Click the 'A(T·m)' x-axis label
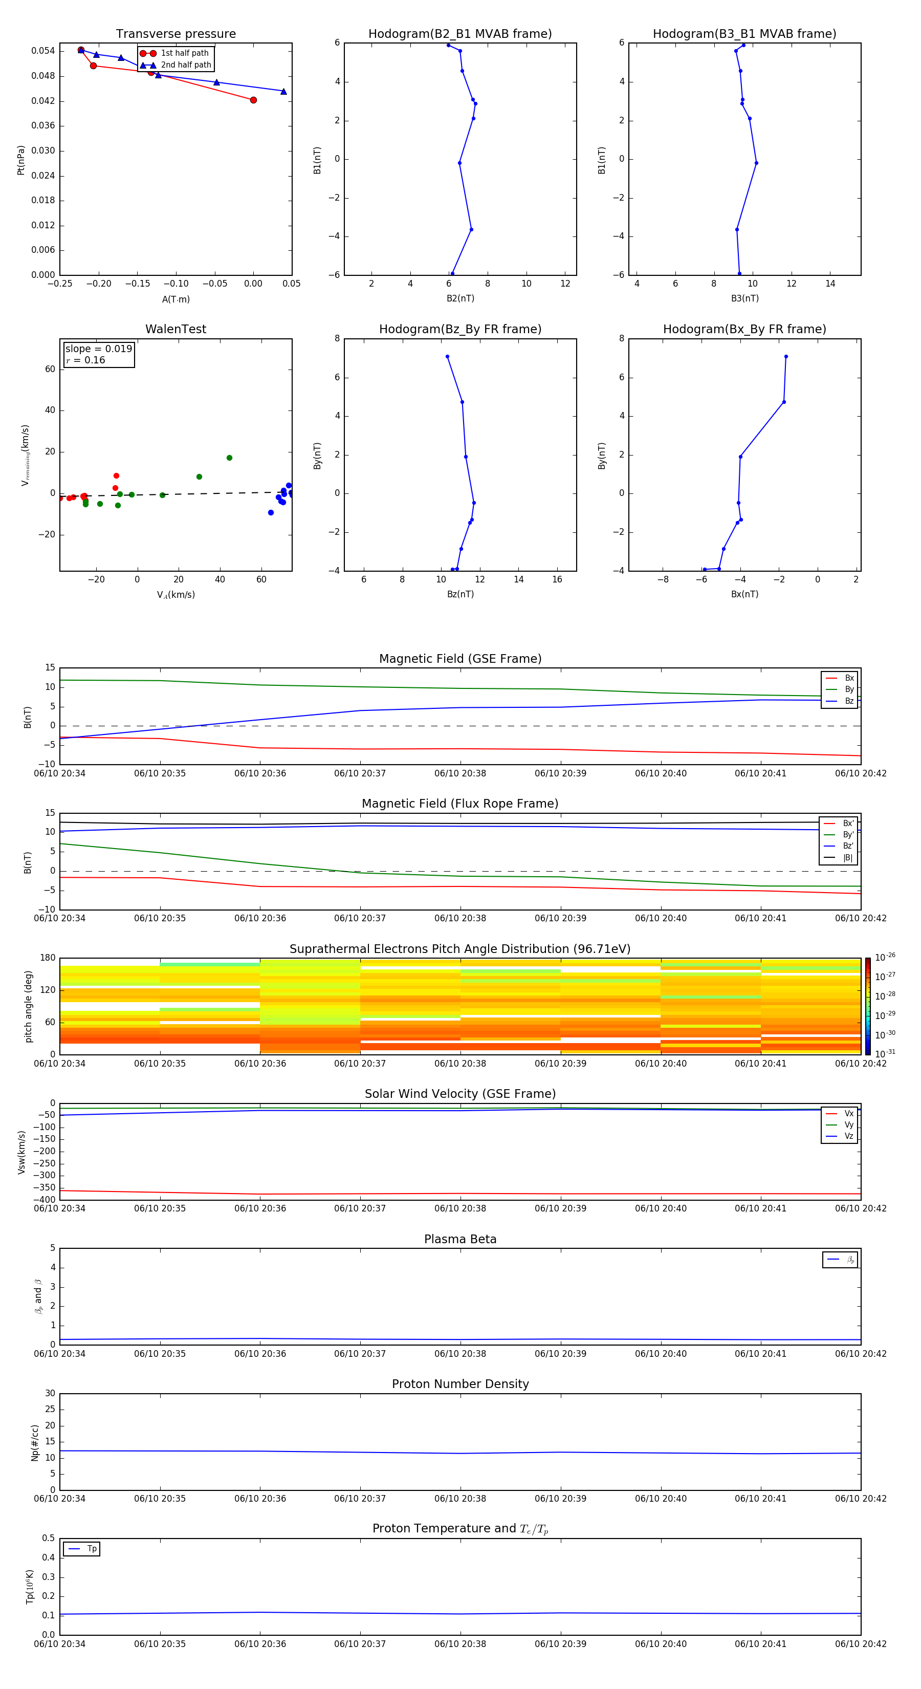This screenshot has height=1689, width=921. (x=176, y=299)
